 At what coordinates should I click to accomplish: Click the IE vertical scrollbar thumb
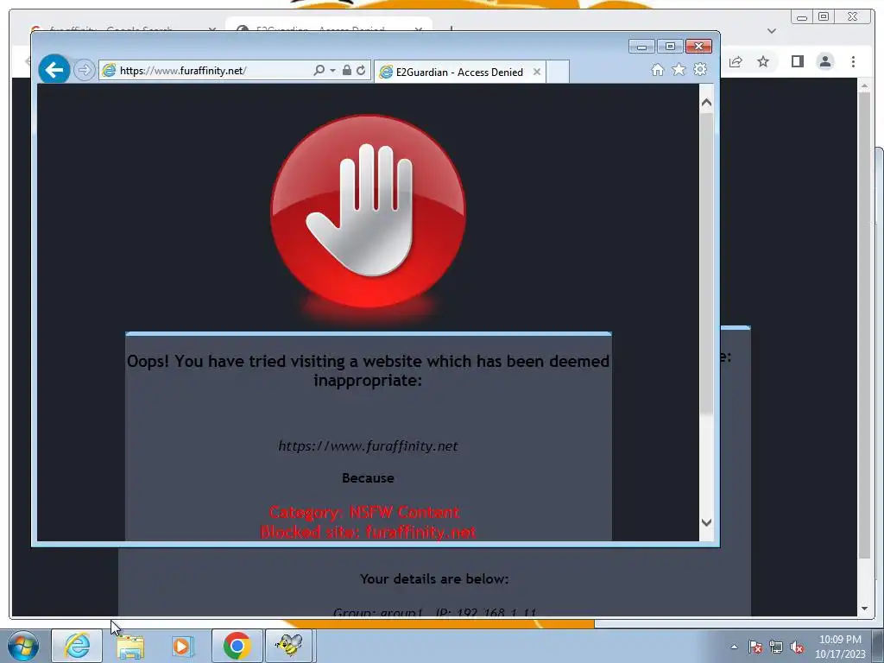(x=706, y=263)
